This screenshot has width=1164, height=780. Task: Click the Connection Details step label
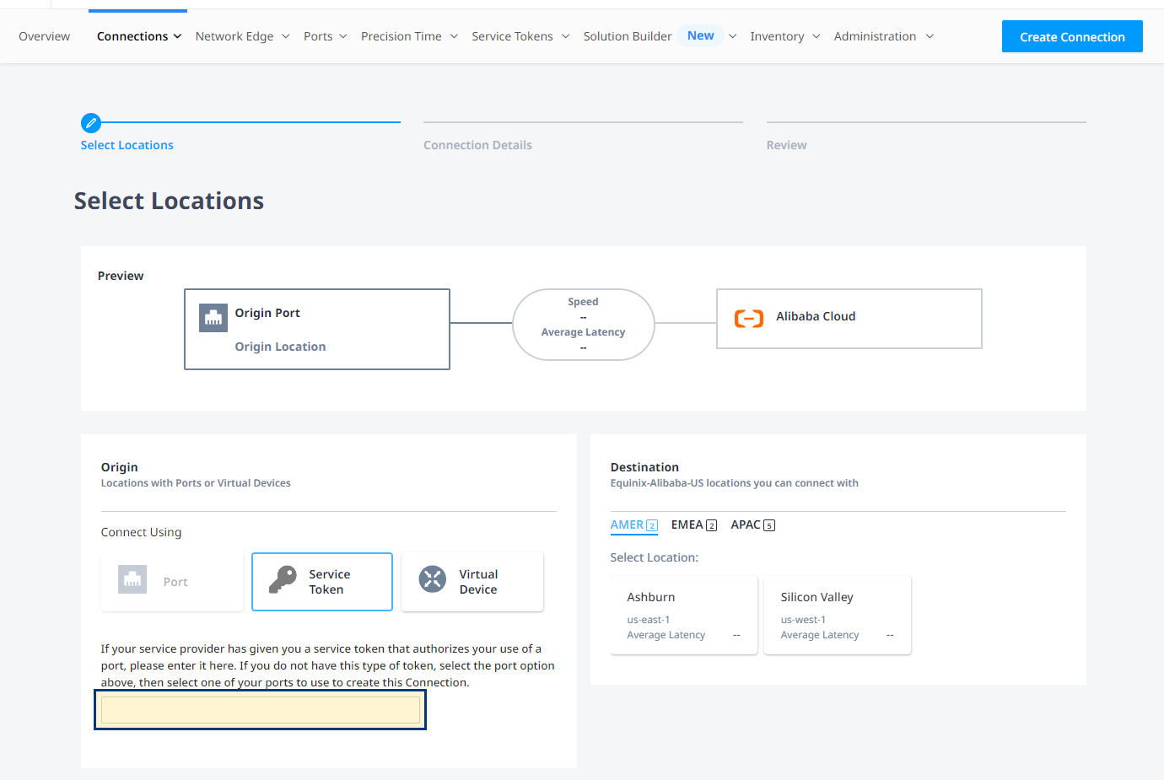[x=477, y=145]
